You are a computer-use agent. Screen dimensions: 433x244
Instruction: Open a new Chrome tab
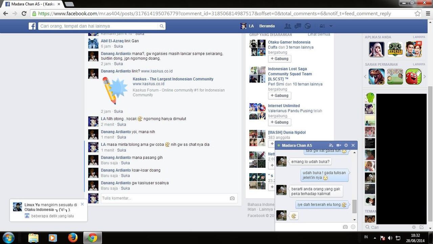69,4
